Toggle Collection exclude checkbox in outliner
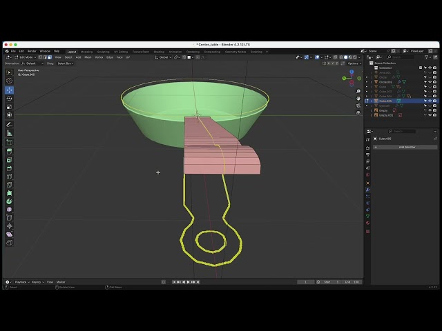This screenshot has height=331, width=442. pos(421,68)
